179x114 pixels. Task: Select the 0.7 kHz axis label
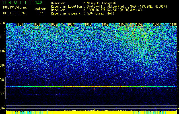(2, 94)
